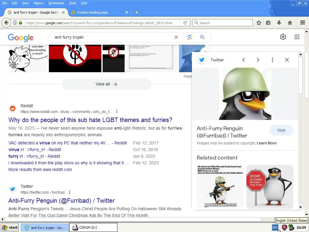Click the EN language indicator in tray

275,227
